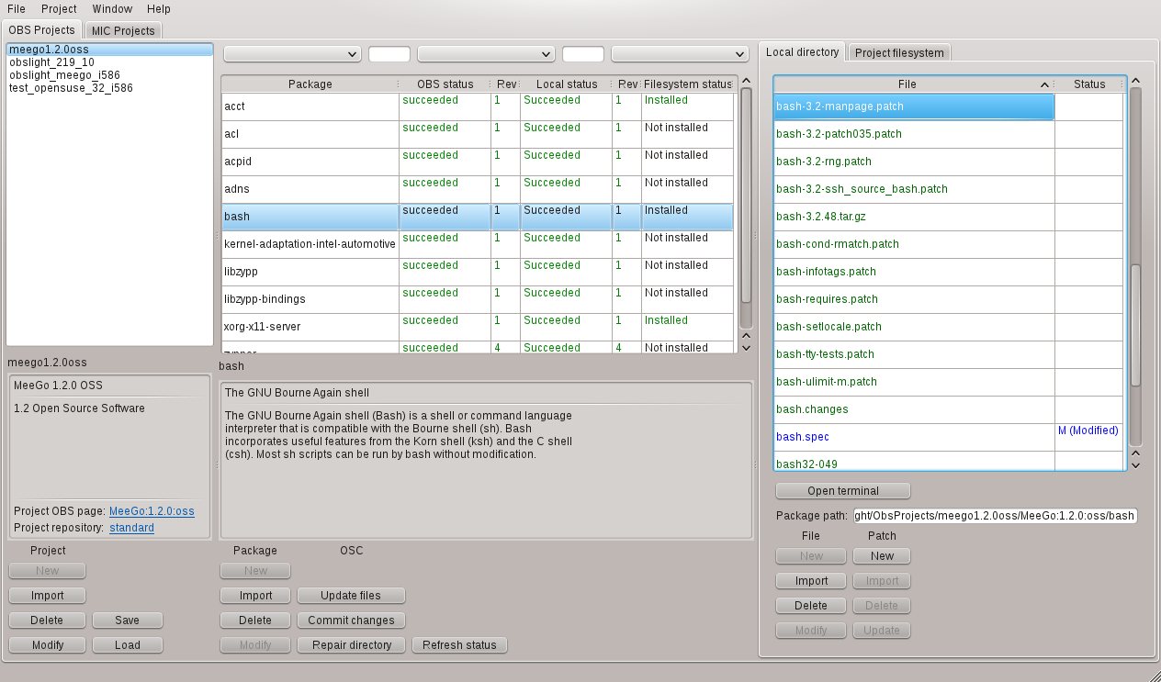The image size is (1161, 682).
Task: Click Refresh status in the OSC section
Action: point(459,644)
